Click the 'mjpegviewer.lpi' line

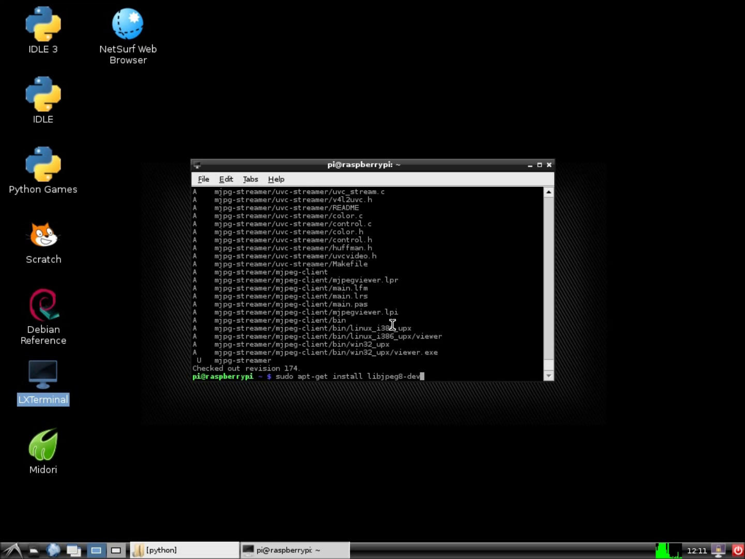point(295,312)
